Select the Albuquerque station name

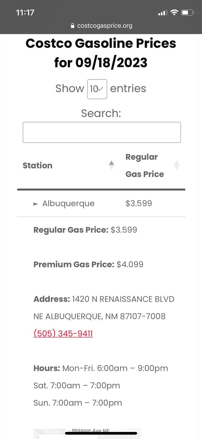(68, 204)
